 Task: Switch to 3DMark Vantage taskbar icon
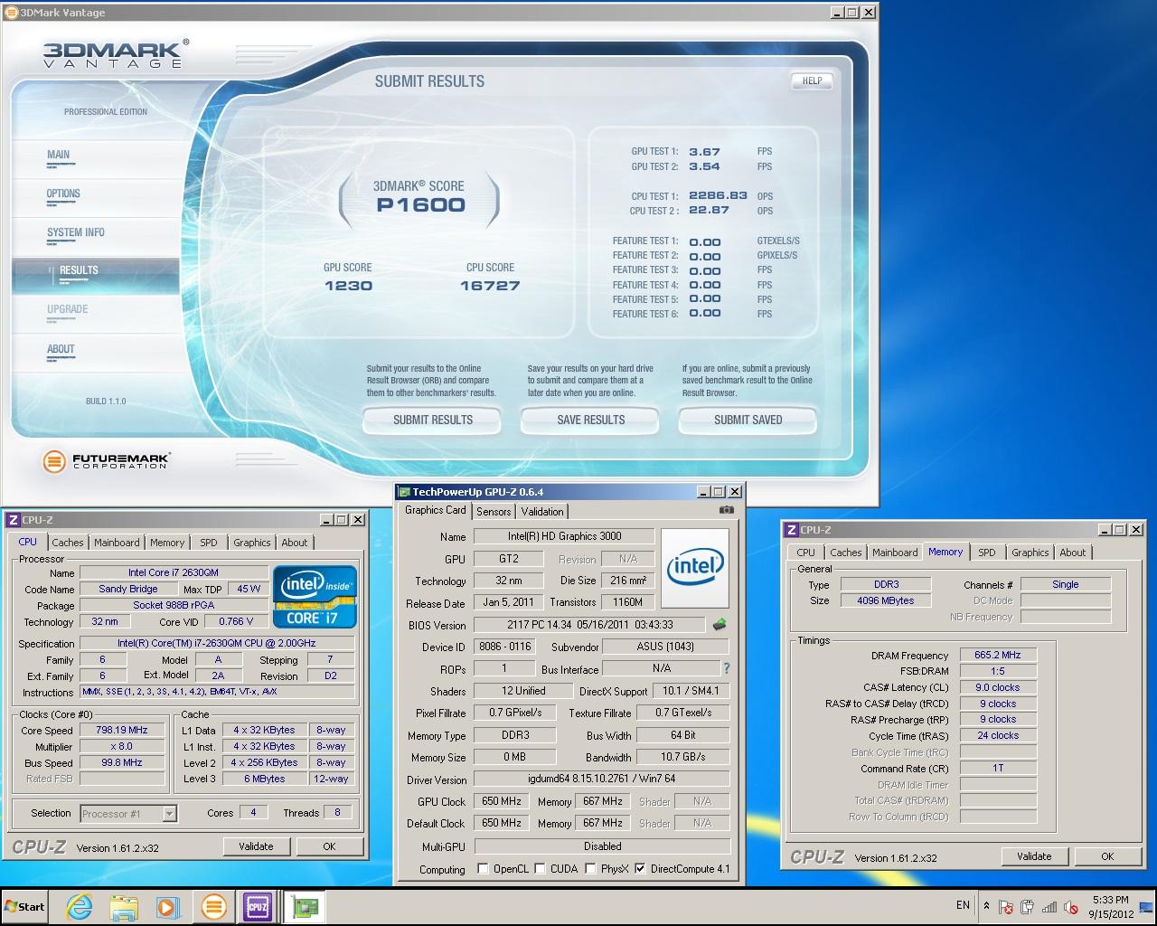pos(213,907)
